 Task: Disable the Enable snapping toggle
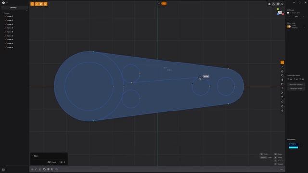289,27
